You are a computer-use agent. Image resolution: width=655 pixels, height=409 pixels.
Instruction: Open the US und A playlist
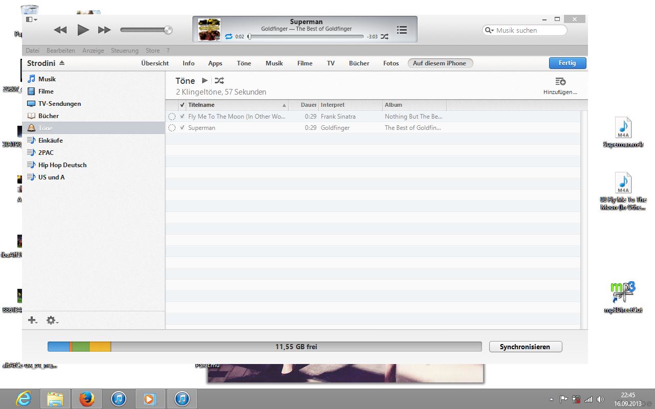pyautogui.click(x=94, y=177)
